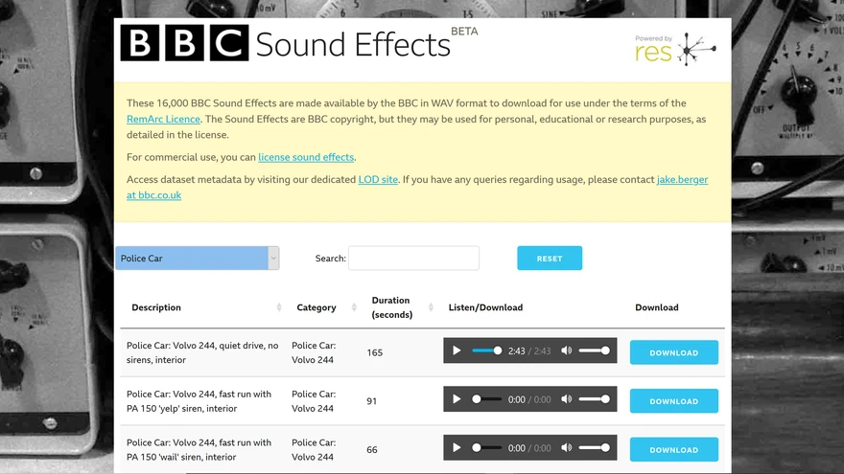This screenshot has height=474, width=844.
Task: Mute the quiet drive audio player
Action: (566, 350)
